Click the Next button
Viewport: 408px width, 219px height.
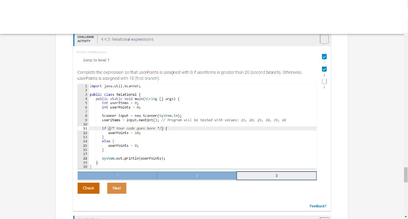(117, 188)
